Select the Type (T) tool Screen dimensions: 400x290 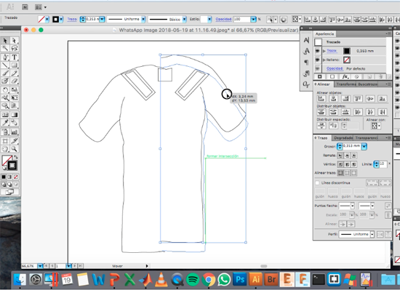[x=15, y=57]
